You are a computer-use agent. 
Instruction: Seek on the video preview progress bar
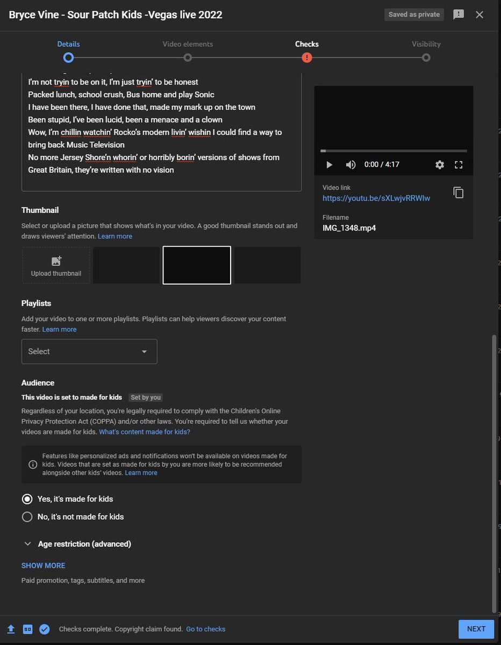point(393,151)
